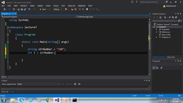
Task: Switch to the Output tab
Action: 12,92
